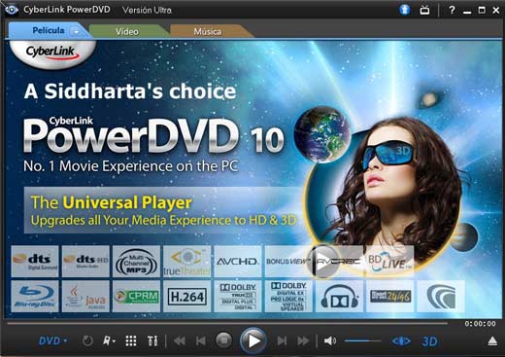This screenshot has height=357, width=505.
Task: Click the Direct 24/96 badge
Action: [x=390, y=297]
